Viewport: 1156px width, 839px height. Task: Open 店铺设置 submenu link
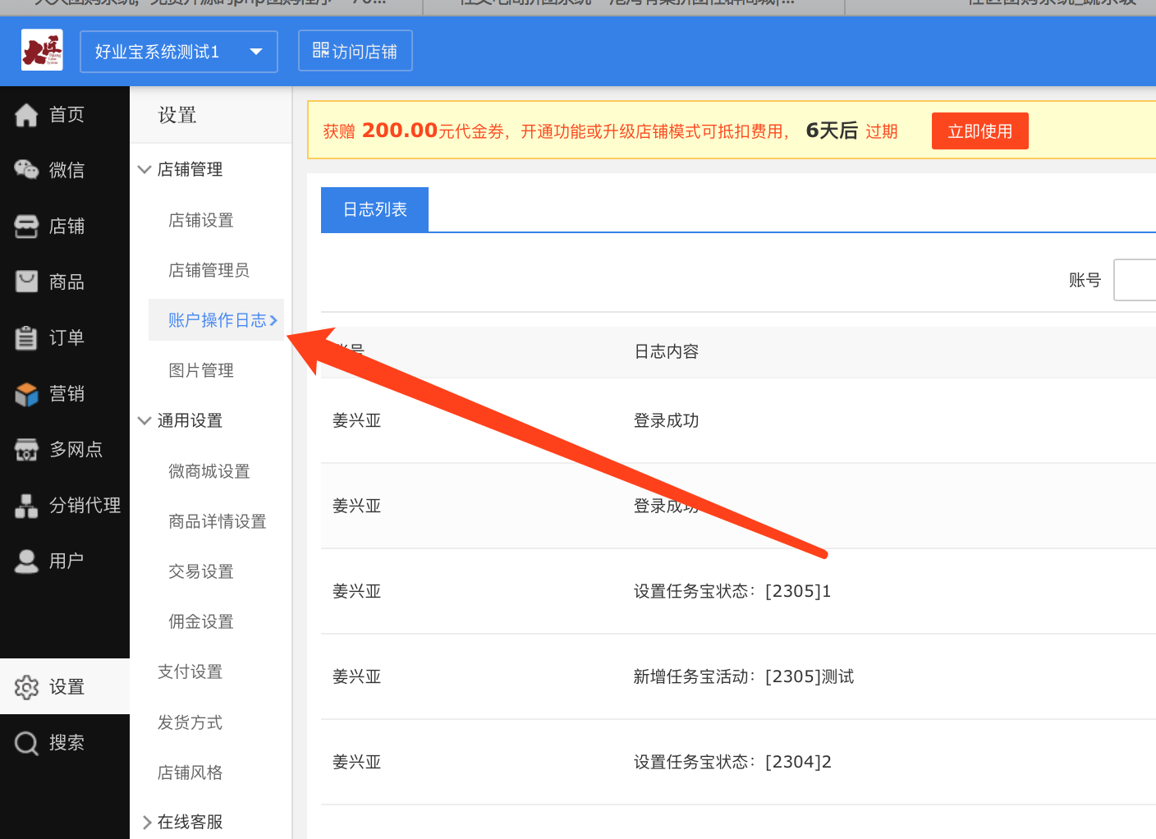(201, 220)
